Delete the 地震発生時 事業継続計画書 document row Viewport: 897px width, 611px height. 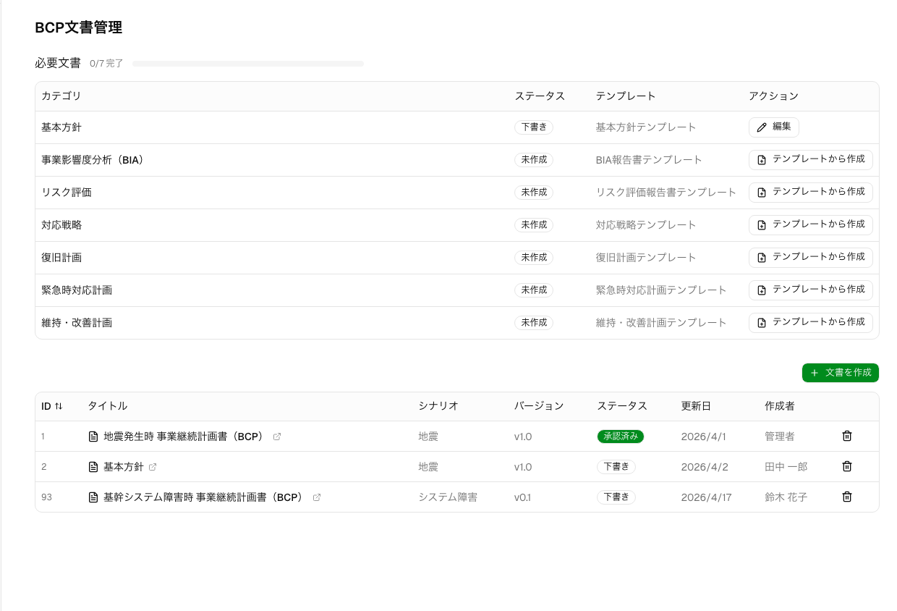[847, 436]
